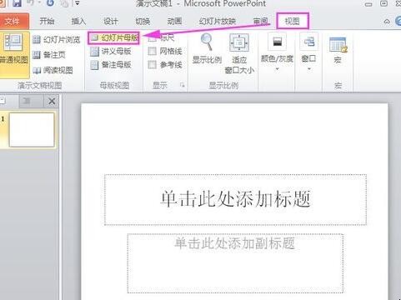Open the 审阅 ribbon tab
Screen dimensions: 401x300
click(261, 21)
